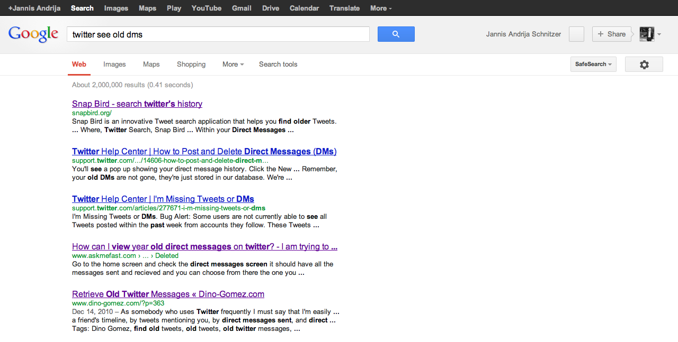Go to Maps in top black bar
This screenshot has width=678, height=342.
pos(147,8)
